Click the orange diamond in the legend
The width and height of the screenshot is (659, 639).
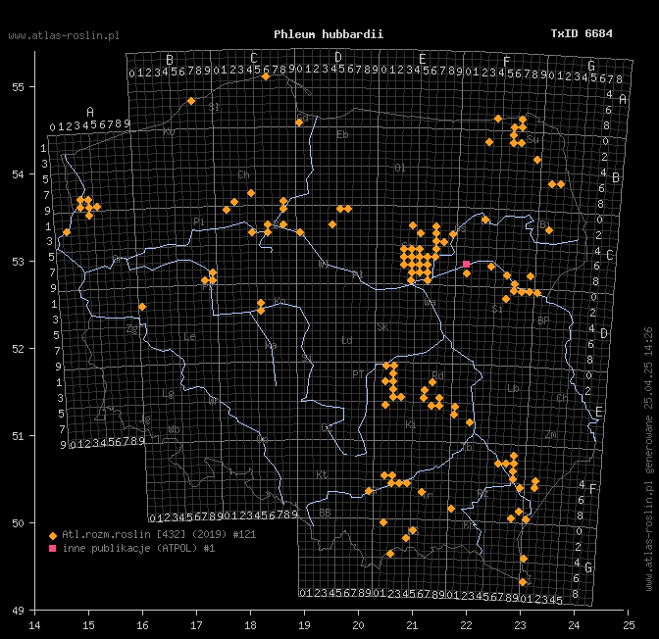(x=53, y=536)
